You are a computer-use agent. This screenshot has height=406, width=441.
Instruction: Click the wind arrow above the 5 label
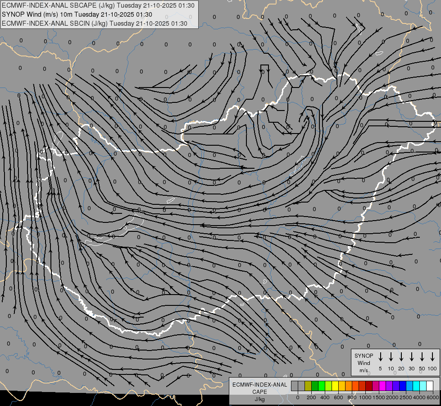380,357
